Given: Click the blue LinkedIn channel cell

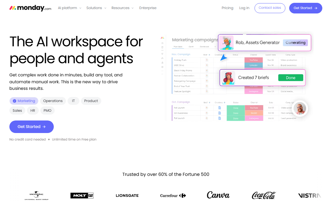Looking at the screenshot, I should point(254,65).
